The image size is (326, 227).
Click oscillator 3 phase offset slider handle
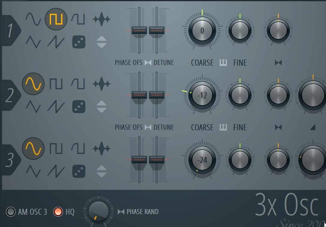point(139,159)
